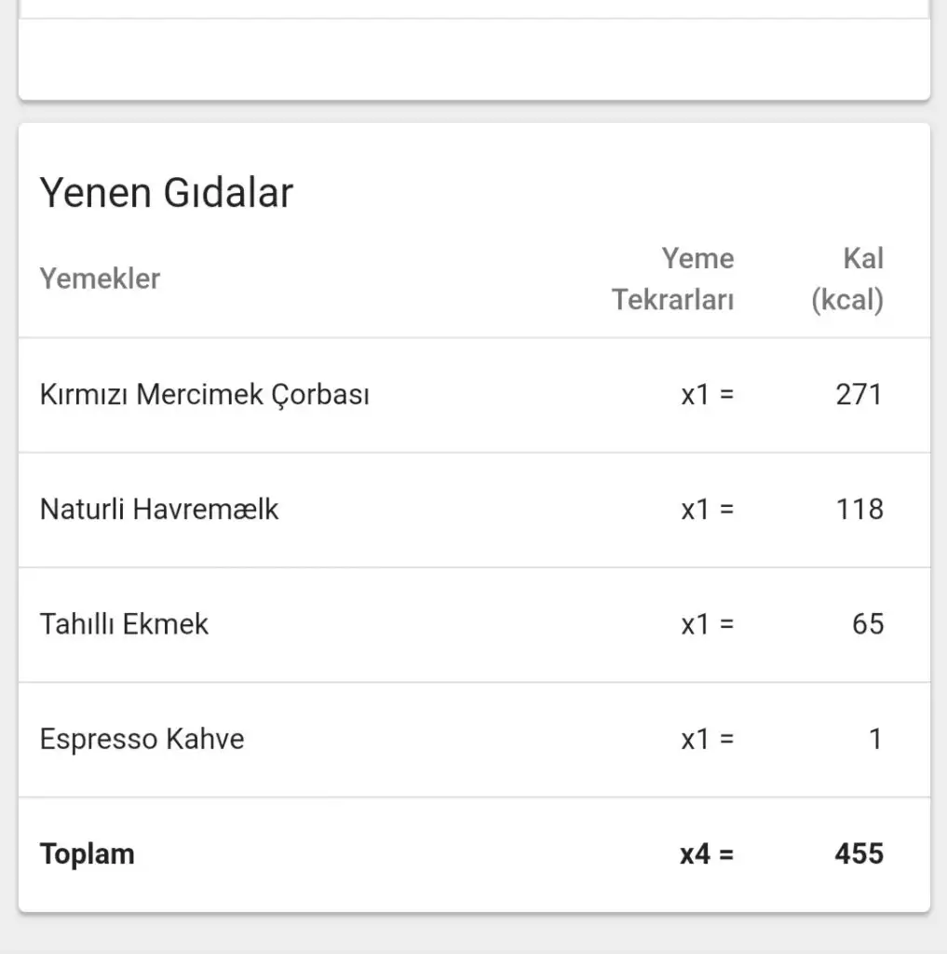Click the x4 total repeat count
This screenshot has width=947, height=954.
(706, 854)
